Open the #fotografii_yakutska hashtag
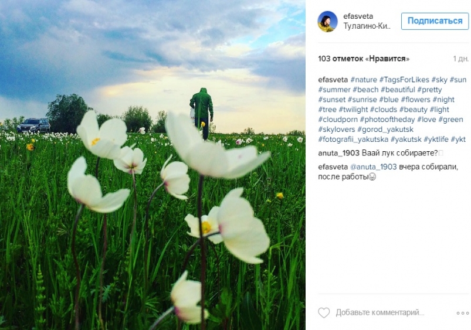471x330 pixels. [353, 140]
